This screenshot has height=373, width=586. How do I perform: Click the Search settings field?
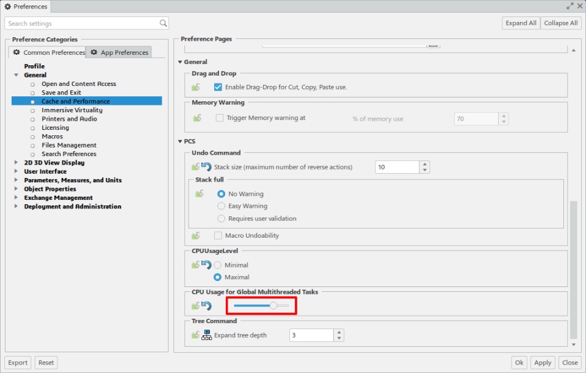(86, 23)
